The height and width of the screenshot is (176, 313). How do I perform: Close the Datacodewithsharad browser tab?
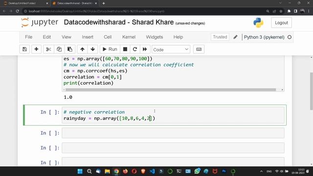tap(96, 3)
